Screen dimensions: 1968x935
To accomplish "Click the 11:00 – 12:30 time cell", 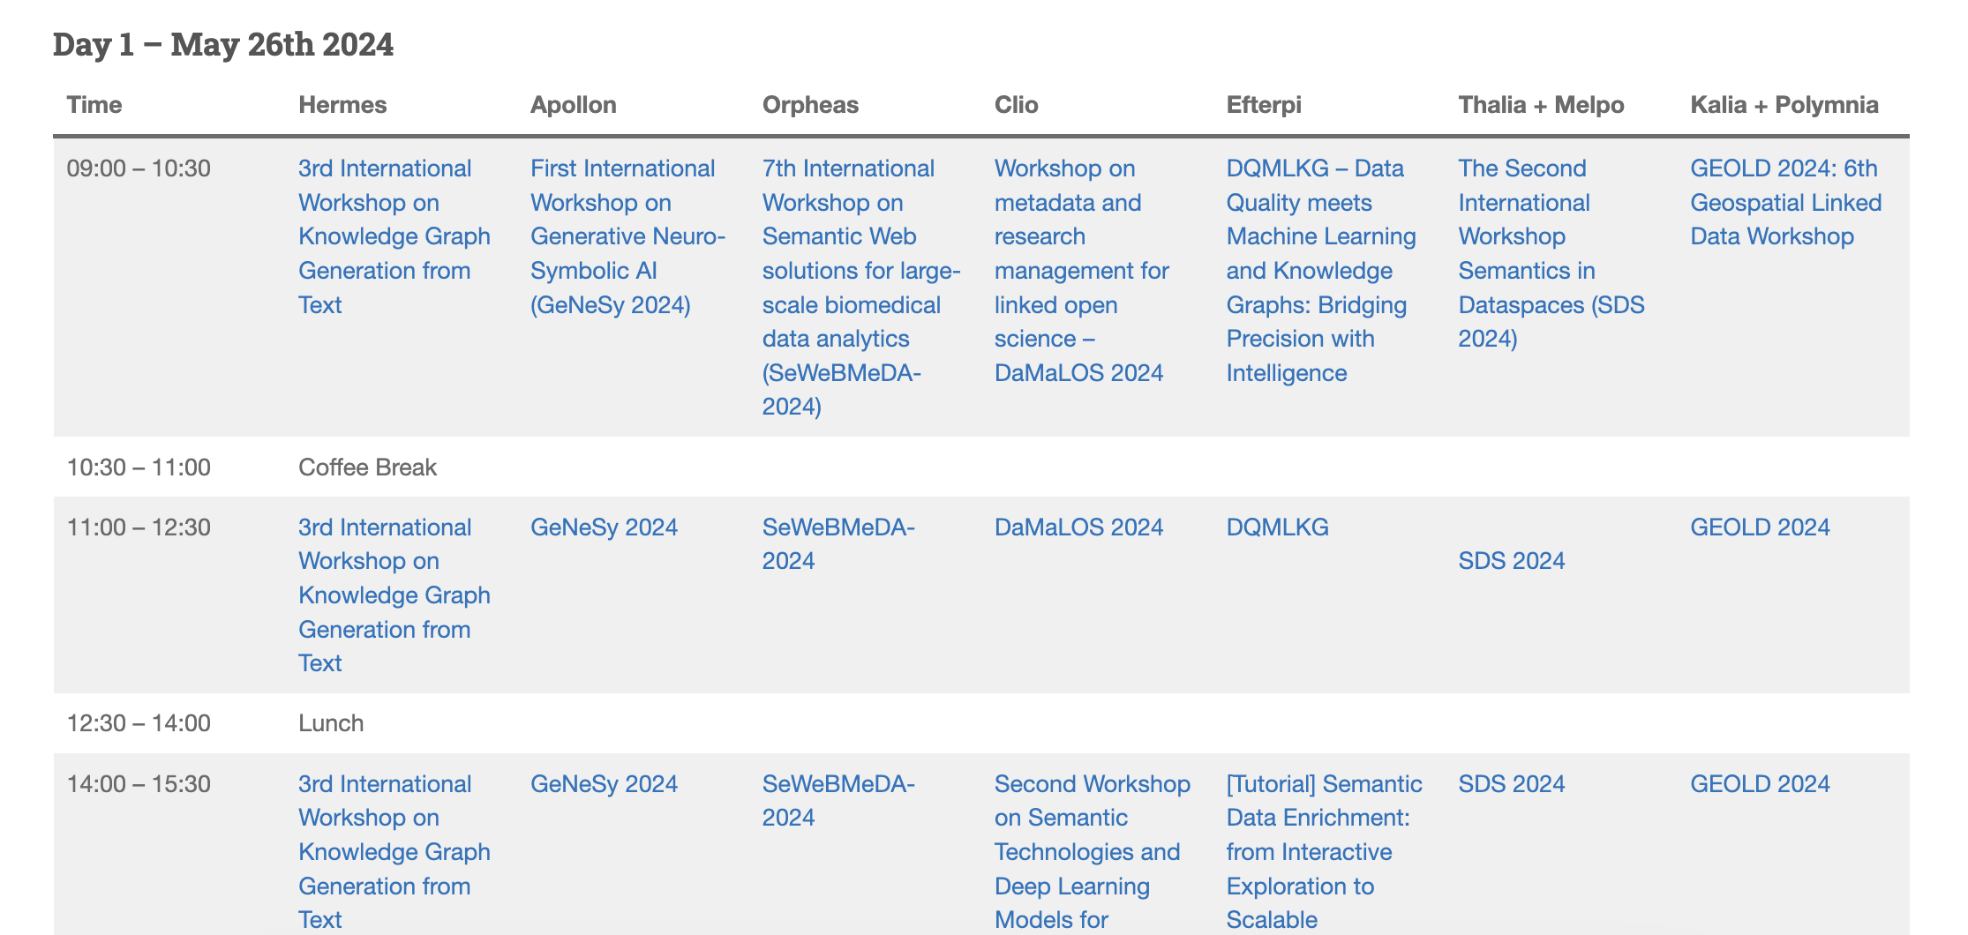I will (139, 527).
